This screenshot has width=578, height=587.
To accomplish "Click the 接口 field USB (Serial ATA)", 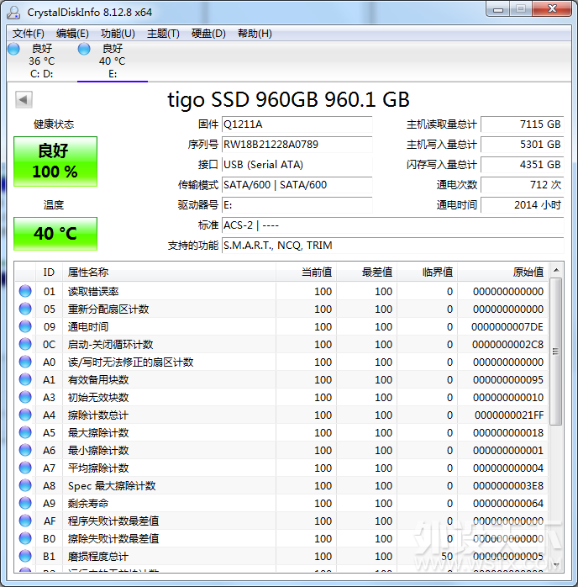I will click(x=297, y=165).
